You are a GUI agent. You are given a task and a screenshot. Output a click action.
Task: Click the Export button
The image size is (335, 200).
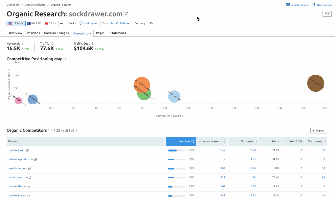point(319,130)
